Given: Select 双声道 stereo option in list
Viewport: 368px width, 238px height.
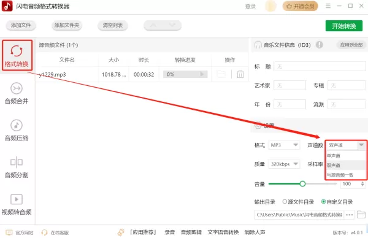Looking at the screenshot, I should [346, 165].
